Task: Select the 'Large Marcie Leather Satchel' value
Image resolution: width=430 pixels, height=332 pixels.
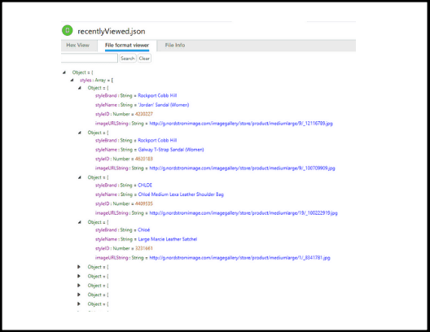Action: pyautogui.click(x=168, y=239)
